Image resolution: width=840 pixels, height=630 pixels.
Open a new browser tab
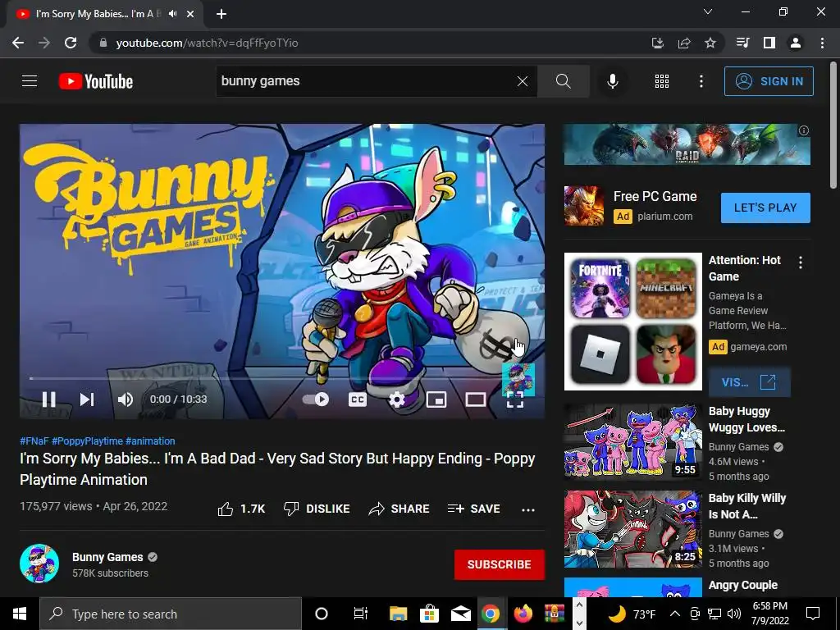pyautogui.click(x=221, y=14)
